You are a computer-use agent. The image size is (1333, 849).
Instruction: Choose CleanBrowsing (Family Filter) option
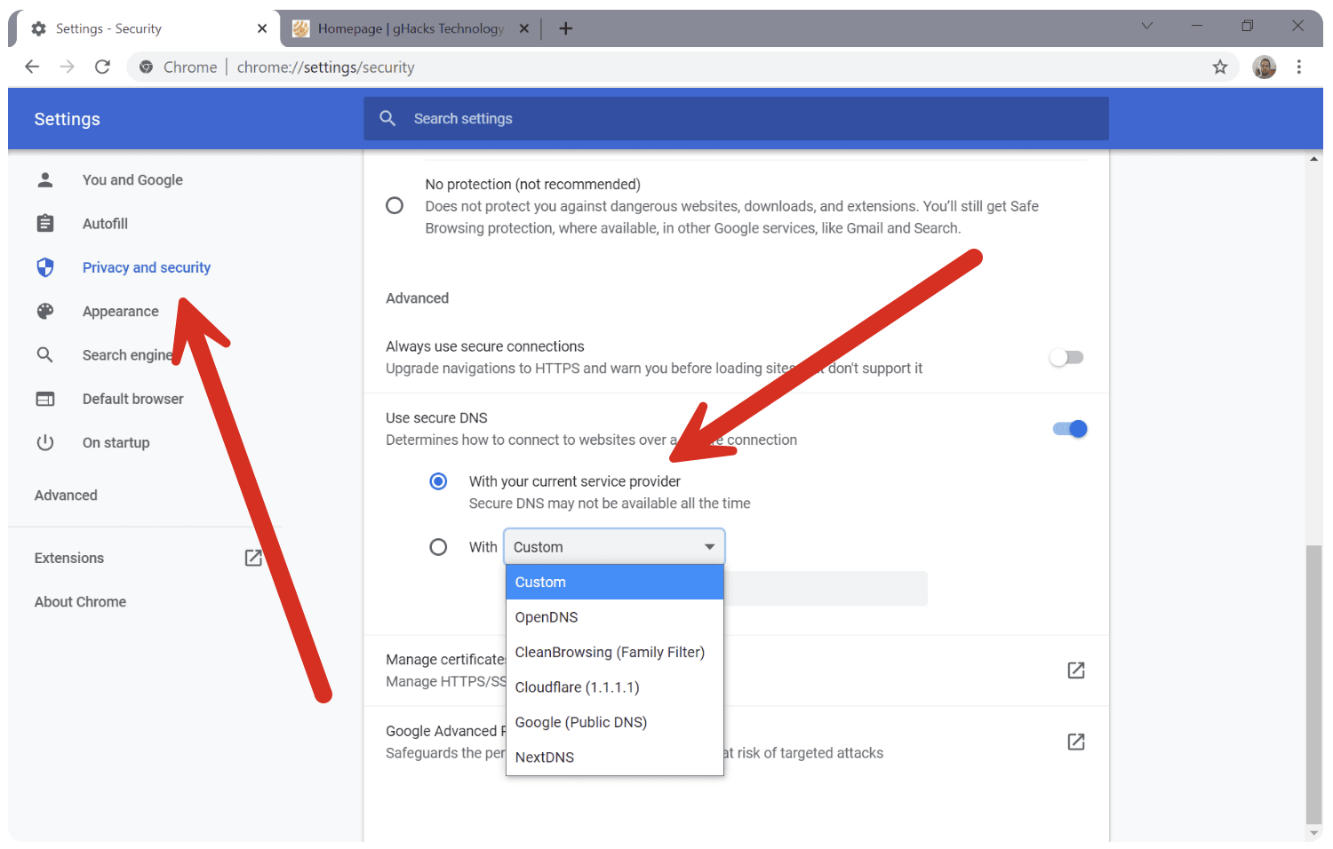click(615, 652)
